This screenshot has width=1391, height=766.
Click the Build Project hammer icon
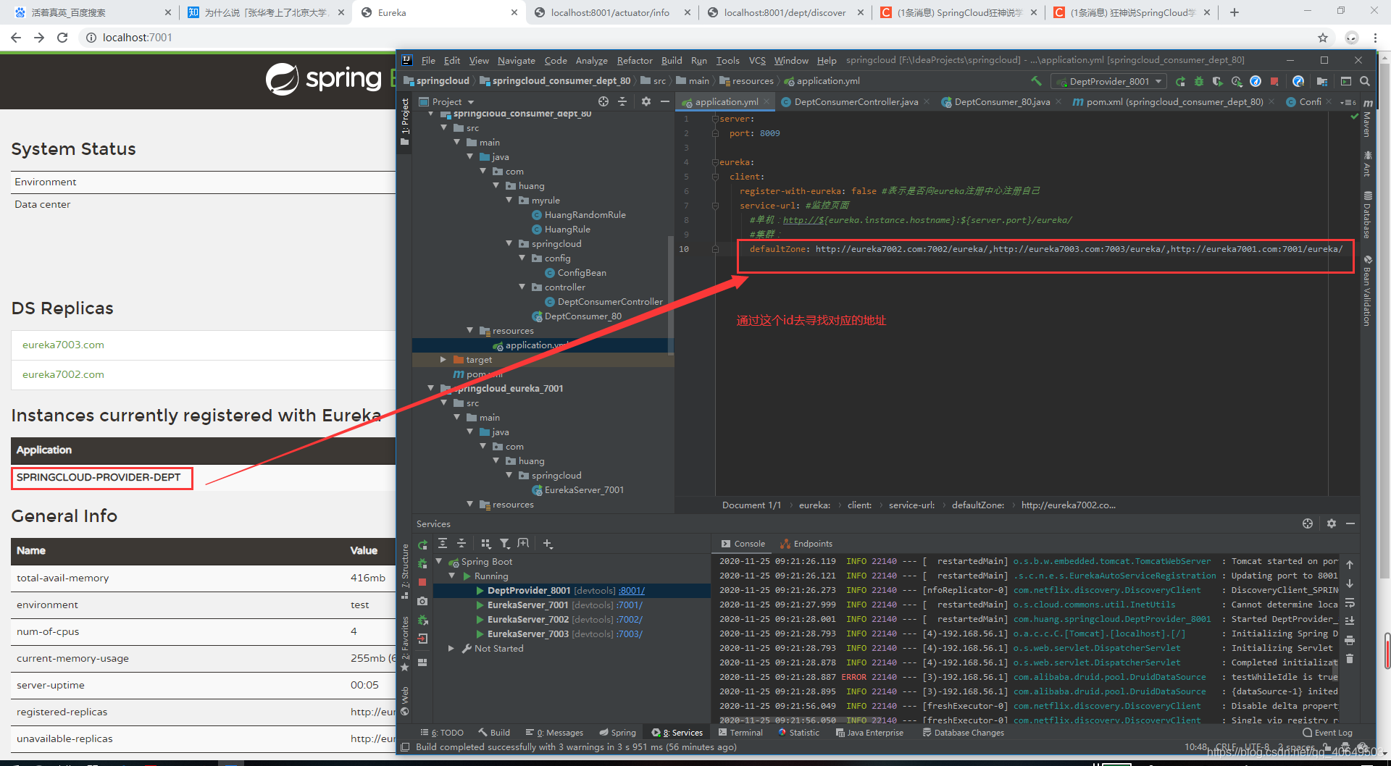point(1036,81)
